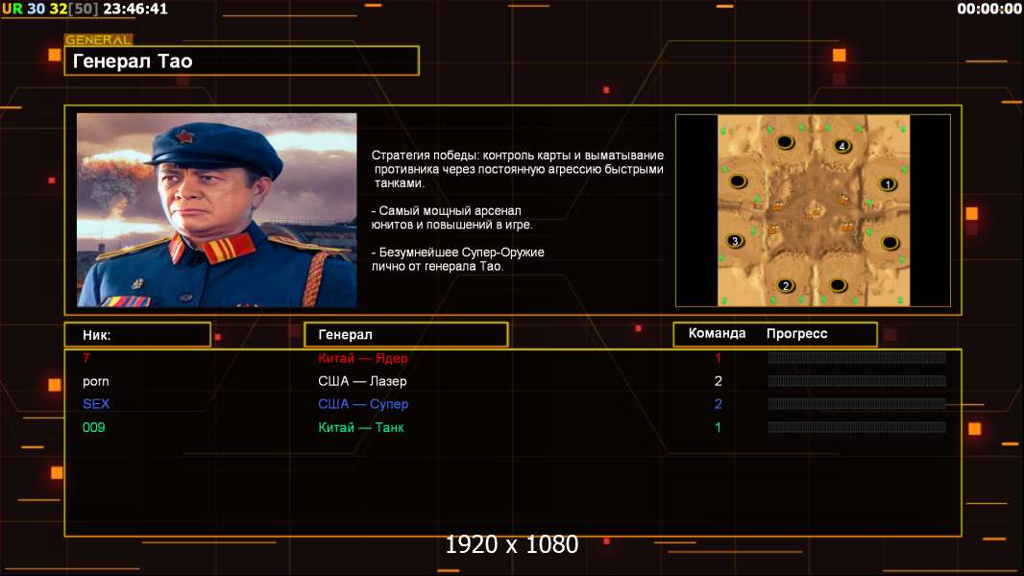Click the США — Супер general entry
The height and width of the screenshot is (576, 1024).
[x=363, y=404]
